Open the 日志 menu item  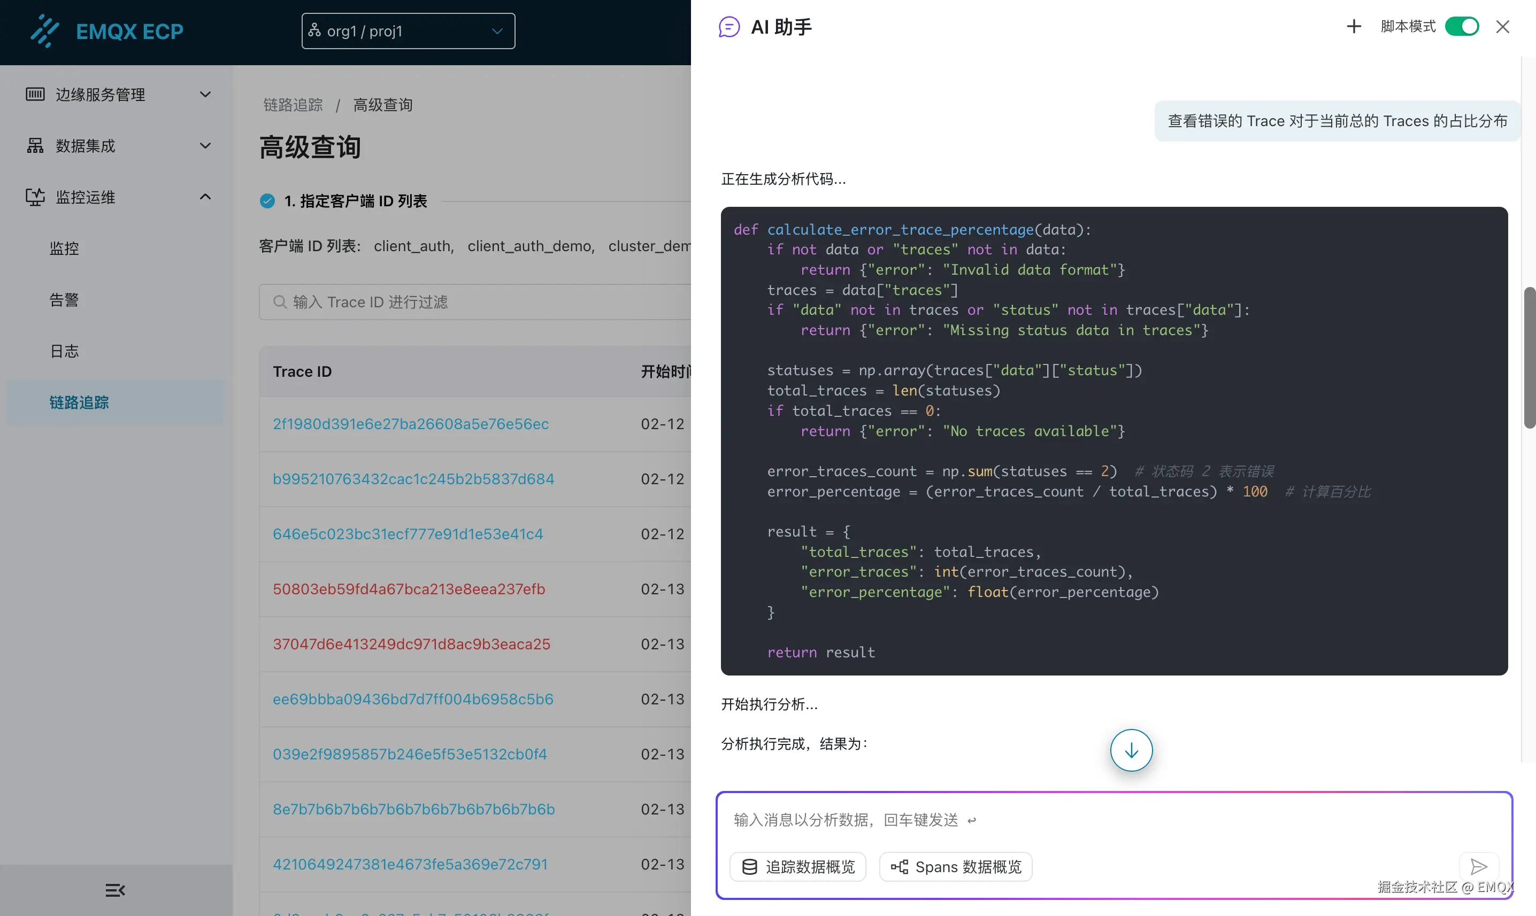[x=64, y=351]
